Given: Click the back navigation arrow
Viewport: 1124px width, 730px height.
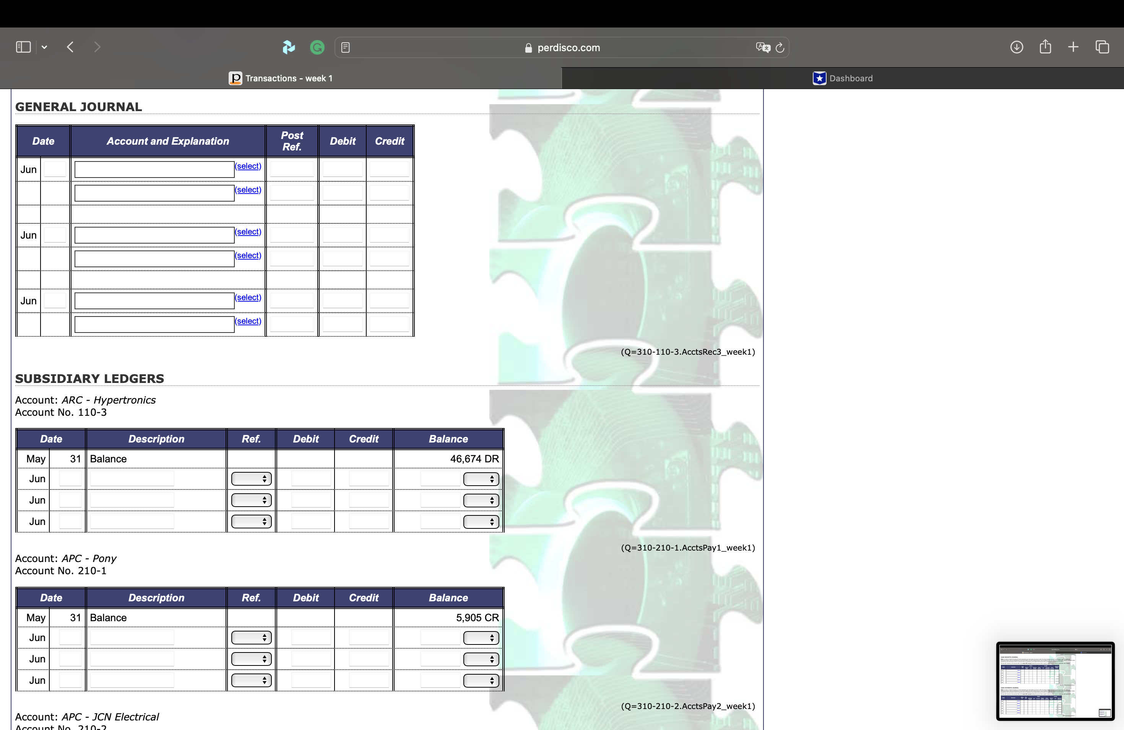Looking at the screenshot, I should (x=70, y=47).
